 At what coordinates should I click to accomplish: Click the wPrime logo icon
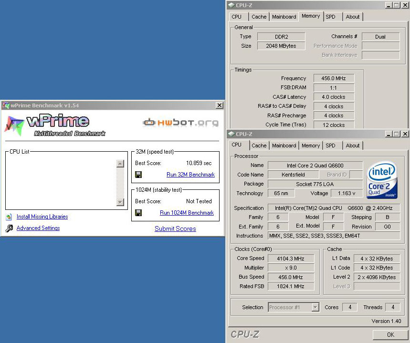(x=14, y=126)
